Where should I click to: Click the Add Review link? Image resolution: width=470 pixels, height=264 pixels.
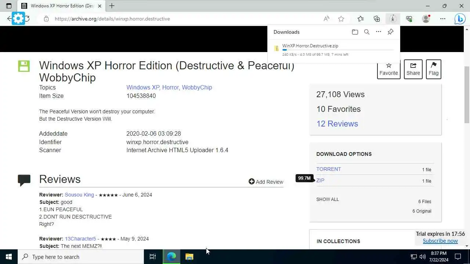click(x=266, y=181)
